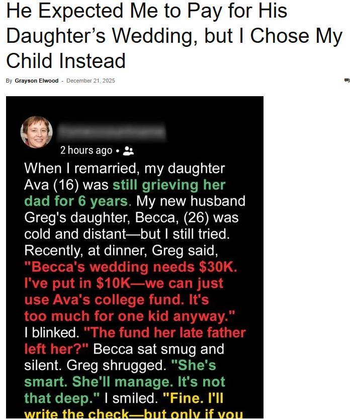
Task: Click the comments icon beside the byline
Action: pos(347,81)
